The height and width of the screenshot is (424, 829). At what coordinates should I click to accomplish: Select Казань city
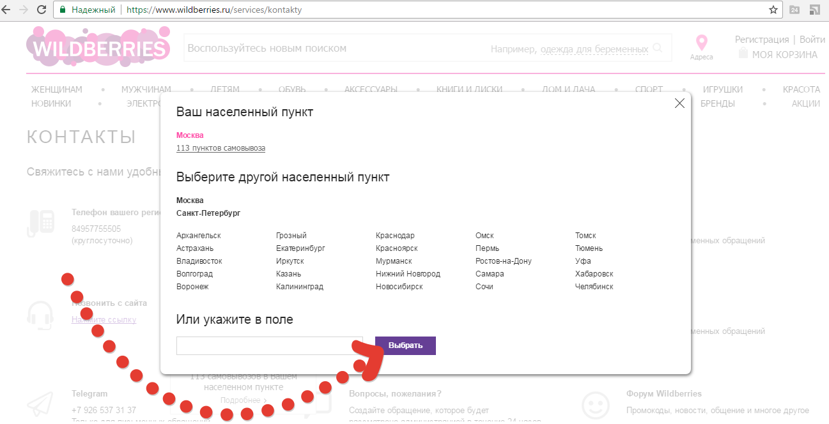[288, 274]
